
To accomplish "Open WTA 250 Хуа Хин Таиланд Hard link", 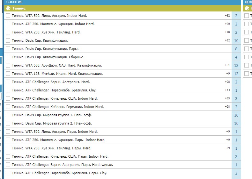I will pos(46,32).
